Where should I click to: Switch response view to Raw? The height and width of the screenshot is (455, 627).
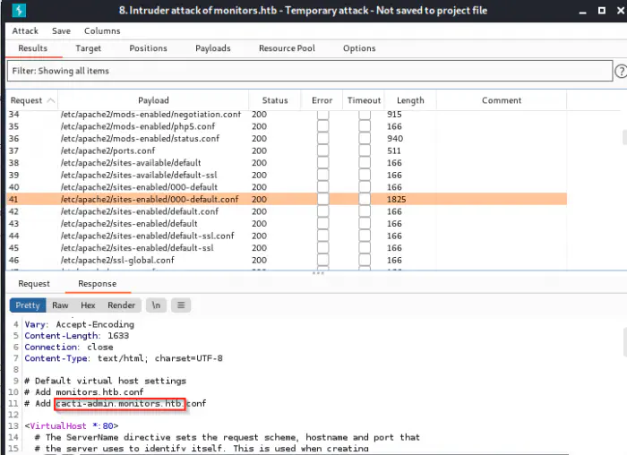point(60,305)
